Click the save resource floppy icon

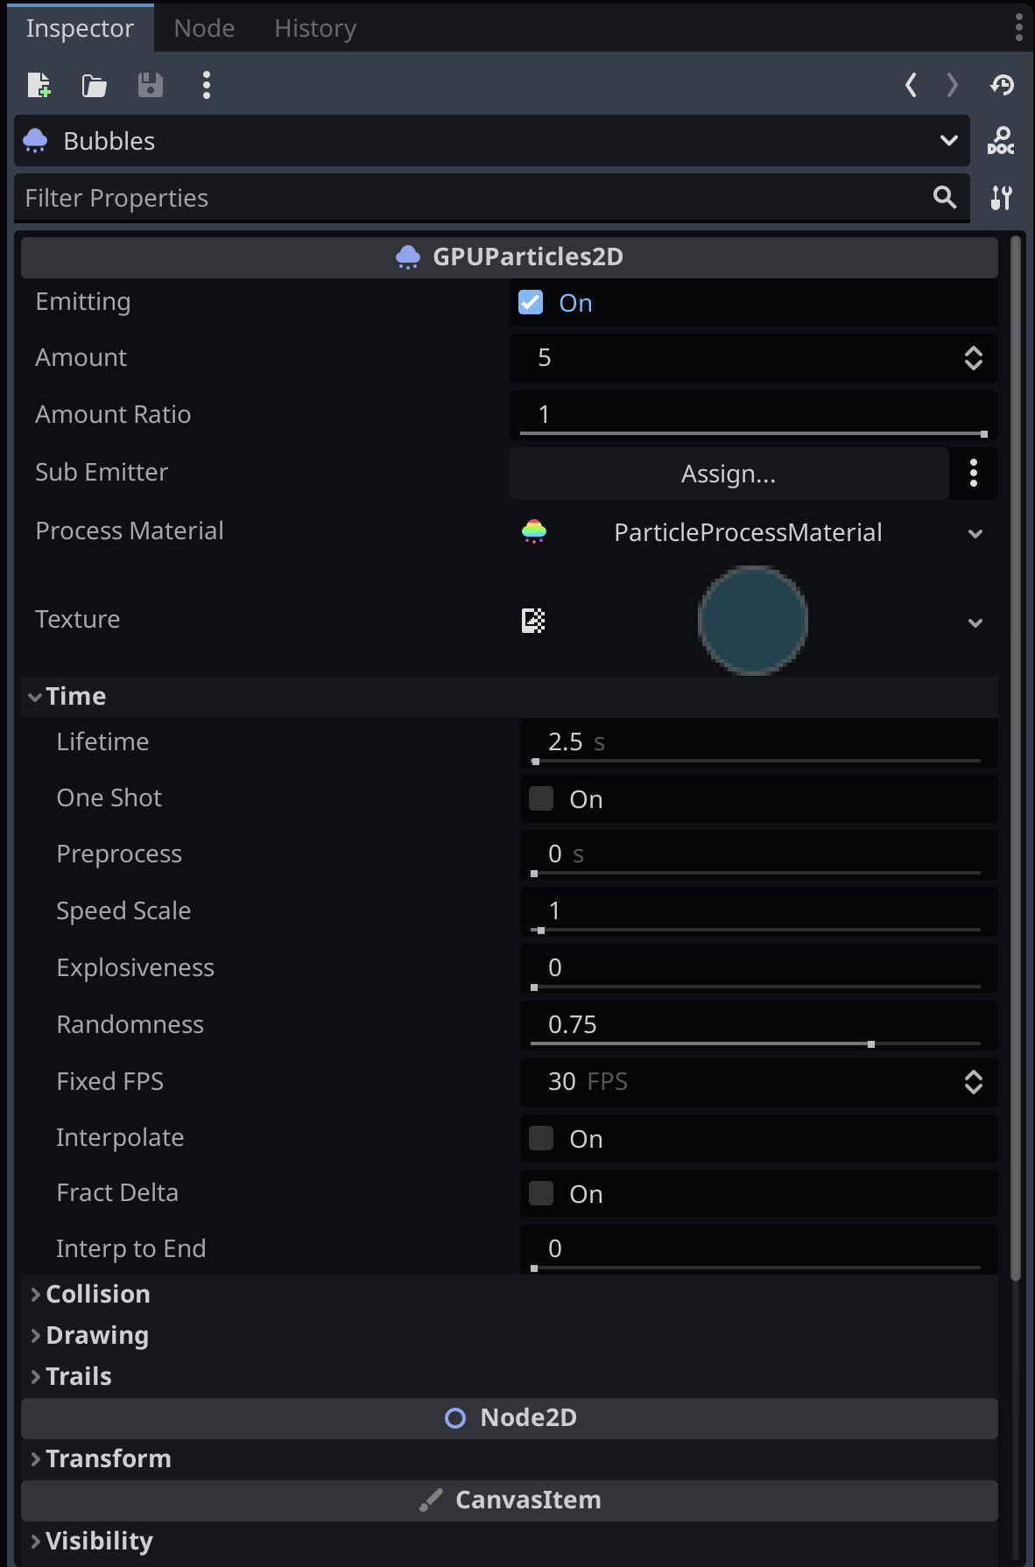pos(151,85)
